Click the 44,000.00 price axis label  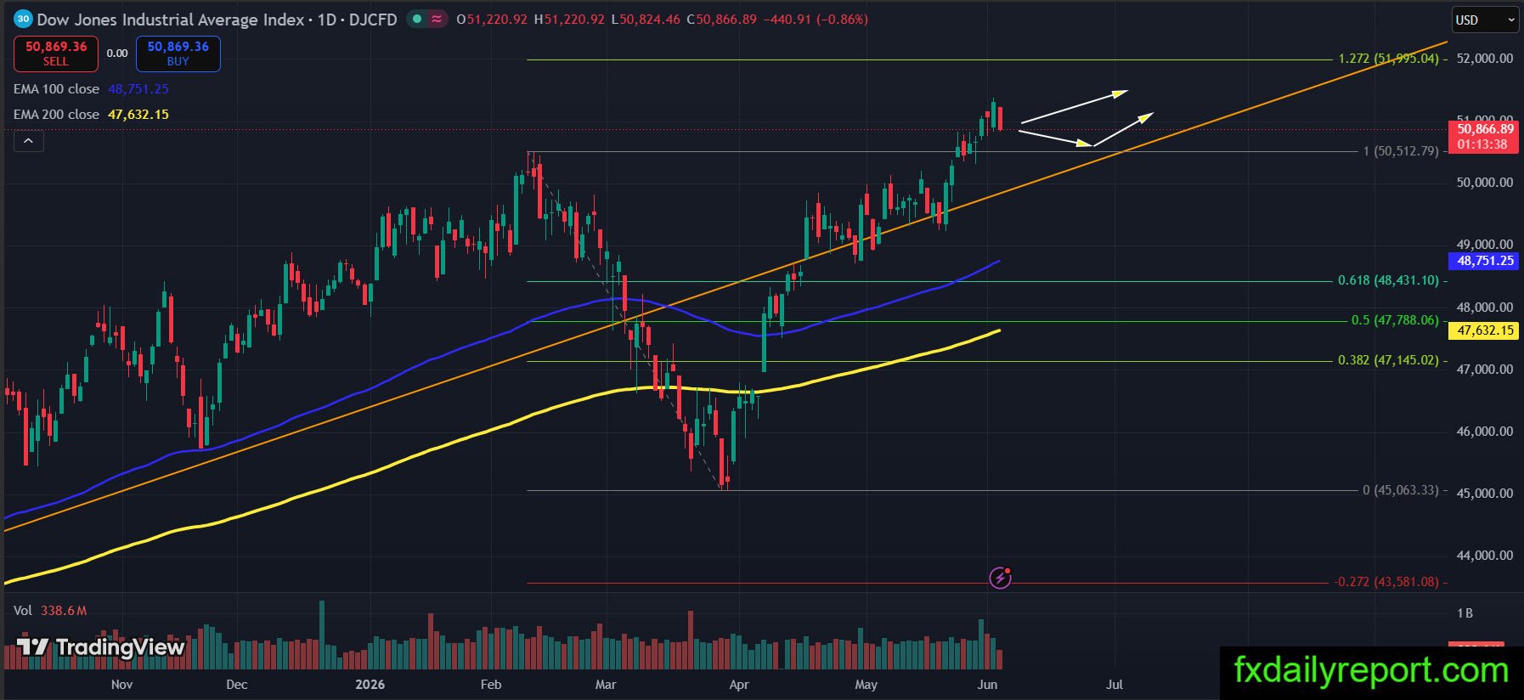[1485, 556]
